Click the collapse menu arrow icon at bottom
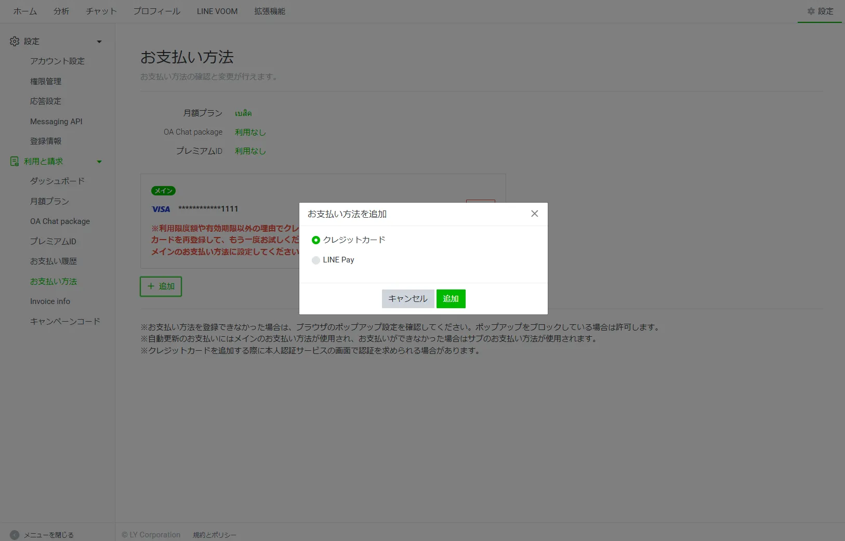845x541 pixels. [15, 535]
